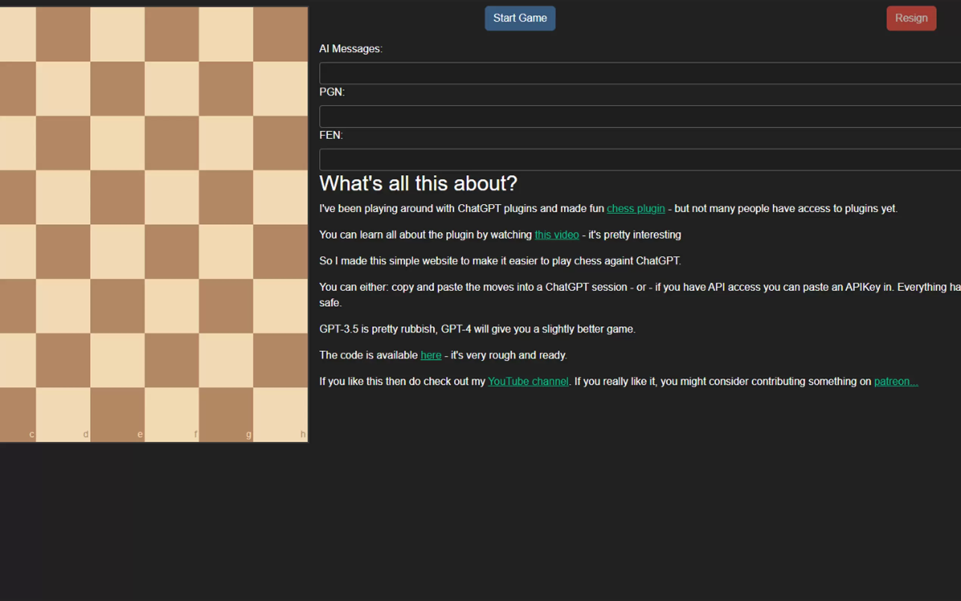Click the d4 board square
The image size is (961, 601).
[63, 252]
